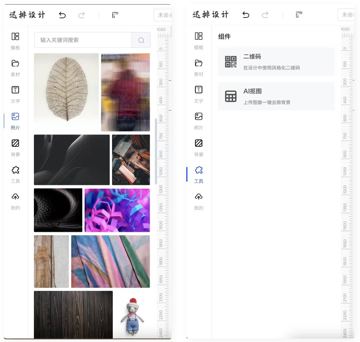The image size is (360, 342).
Task: Click undo arrow in the 组件 window toolbar
Action: 246,15
